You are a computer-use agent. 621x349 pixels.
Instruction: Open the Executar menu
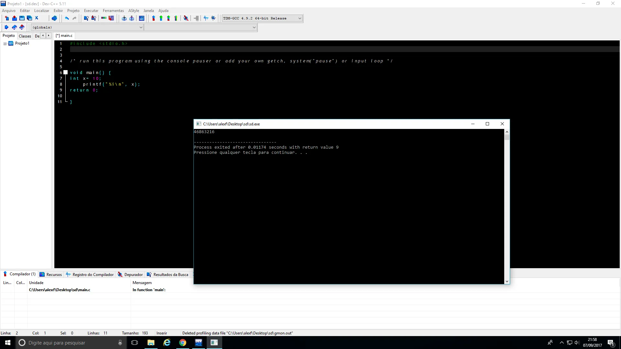[x=91, y=11]
